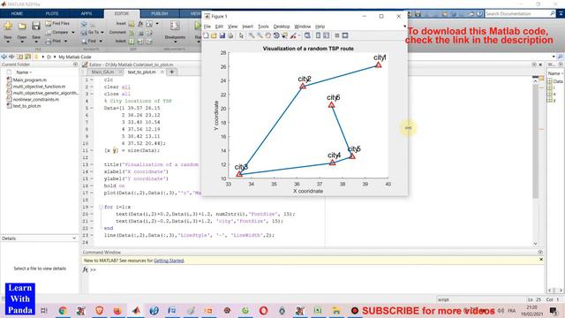Open Main_program.m in Current Folder
This screenshot has width=565, height=318.
(x=29, y=79)
